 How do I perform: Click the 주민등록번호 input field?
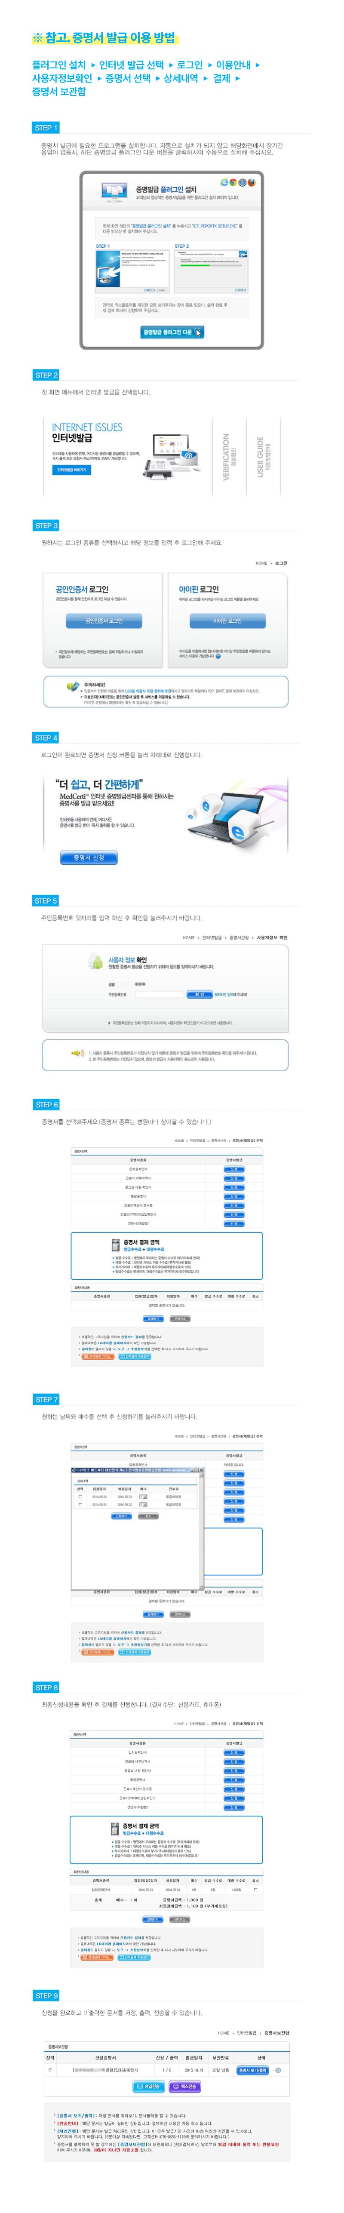(x=159, y=995)
